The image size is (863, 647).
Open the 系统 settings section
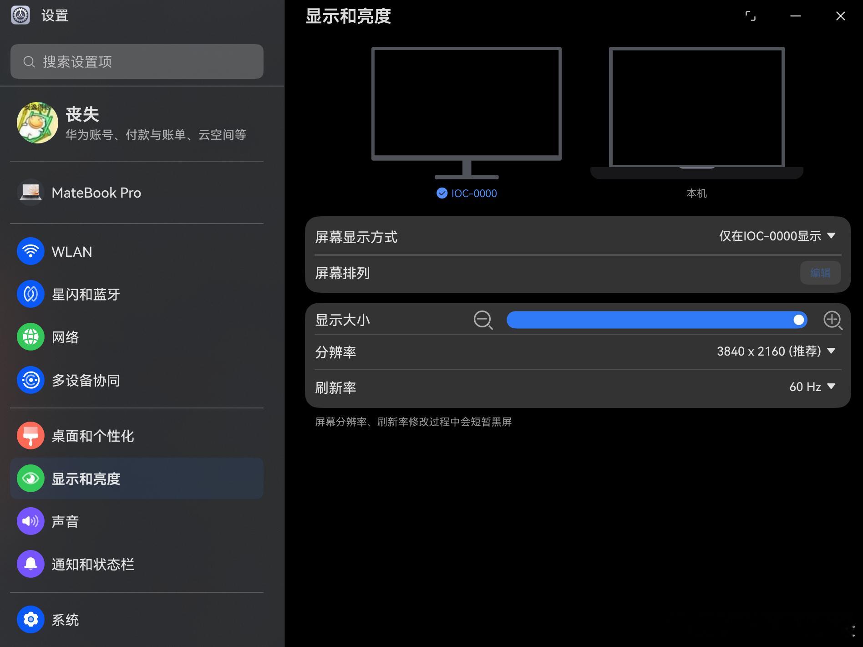pyautogui.click(x=137, y=620)
